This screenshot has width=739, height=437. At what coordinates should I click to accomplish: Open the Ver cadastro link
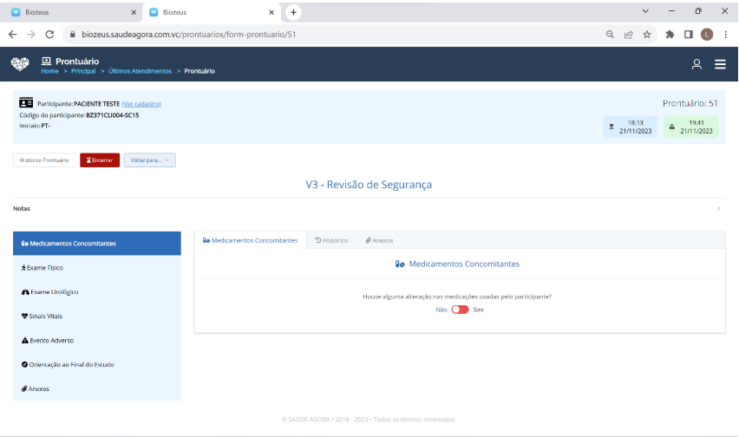141,104
